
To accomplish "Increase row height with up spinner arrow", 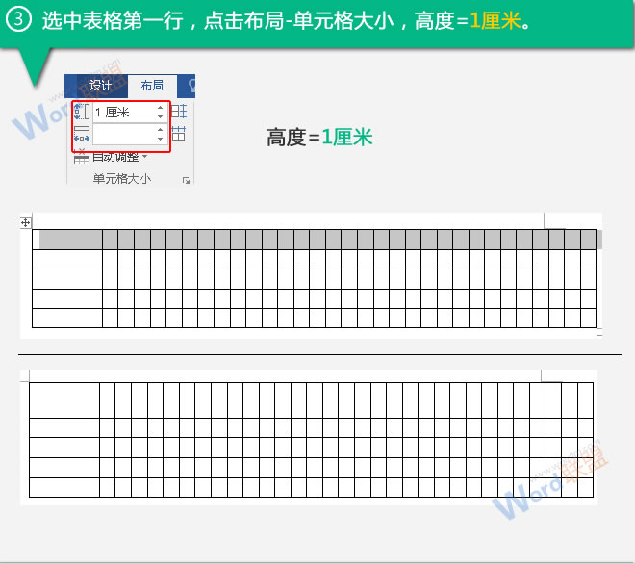I will pyautogui.click(x=161, y=108).
